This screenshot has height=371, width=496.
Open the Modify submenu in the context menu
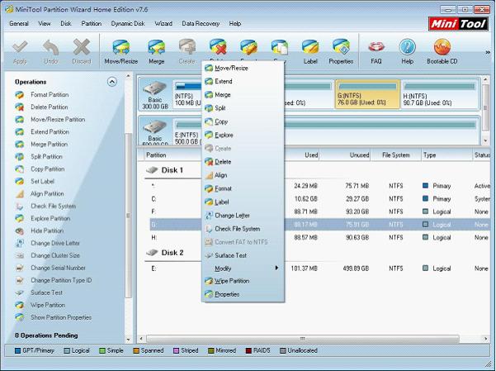243,269
